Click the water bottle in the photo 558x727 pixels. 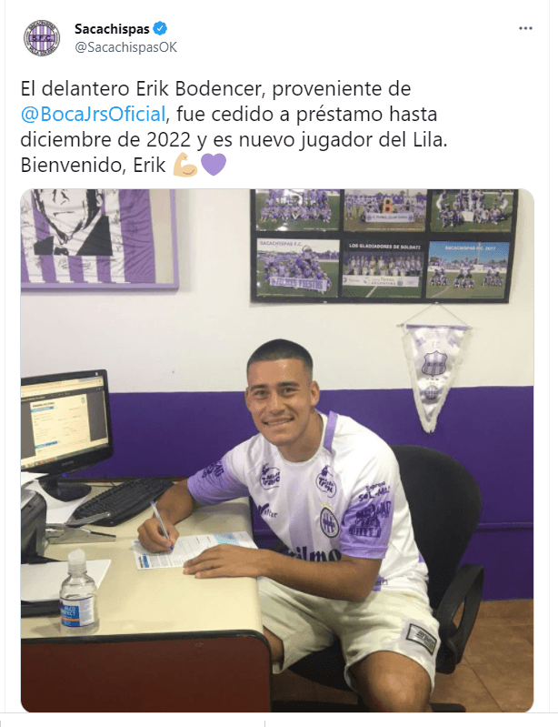pos(78,592)
